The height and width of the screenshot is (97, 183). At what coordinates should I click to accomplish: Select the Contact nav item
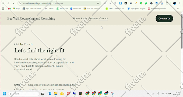104,19
